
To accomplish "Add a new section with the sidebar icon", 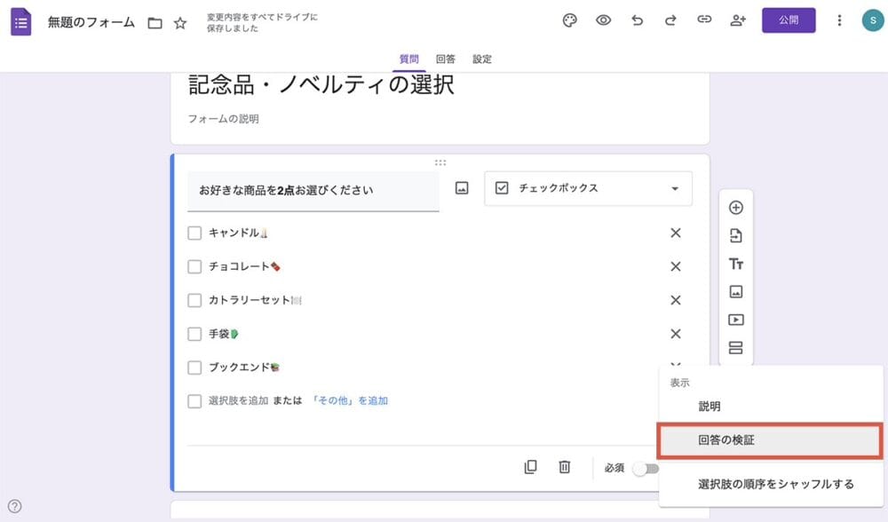I will tap(735, 349).
